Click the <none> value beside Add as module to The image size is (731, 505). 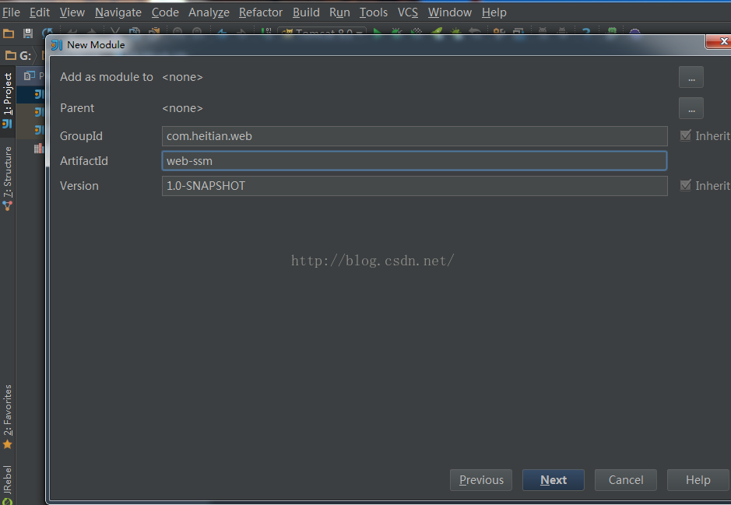click(182, 77)
